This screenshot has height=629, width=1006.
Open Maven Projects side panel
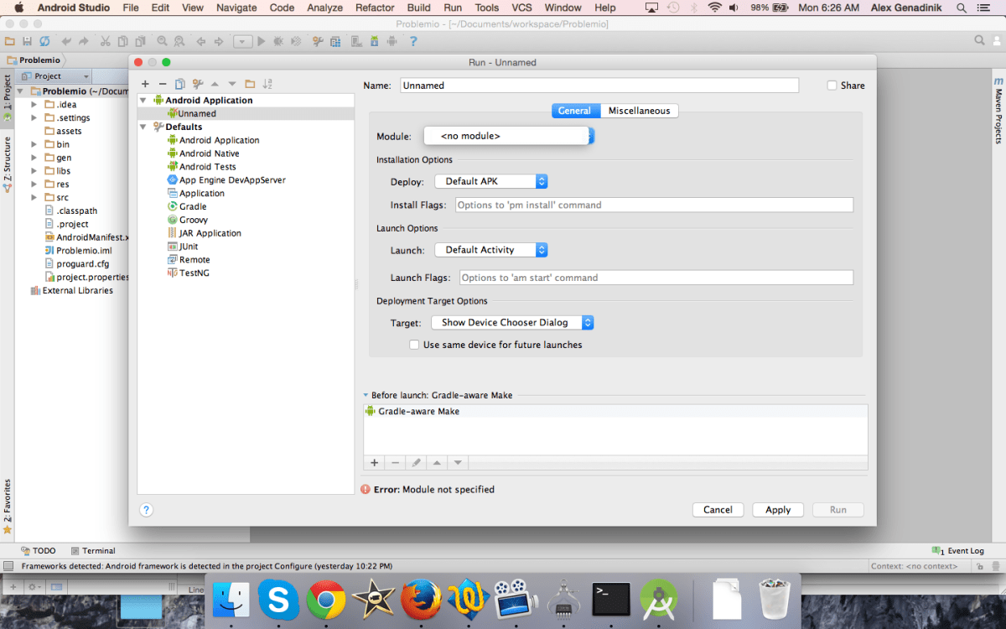click(998, 111)
